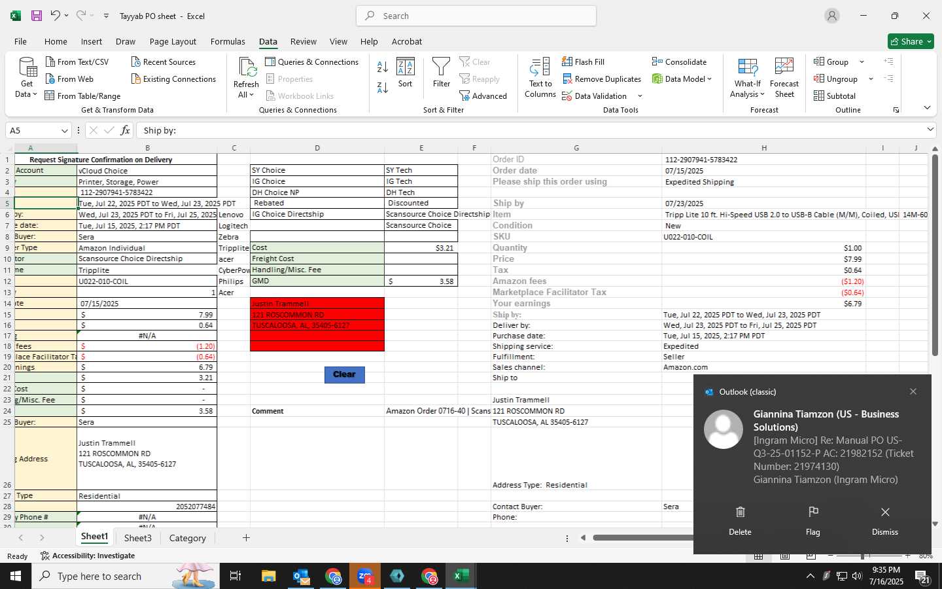Expand the formula bar
The width and height of the screenshot is (942, 589).
click(x=930, y=130)
